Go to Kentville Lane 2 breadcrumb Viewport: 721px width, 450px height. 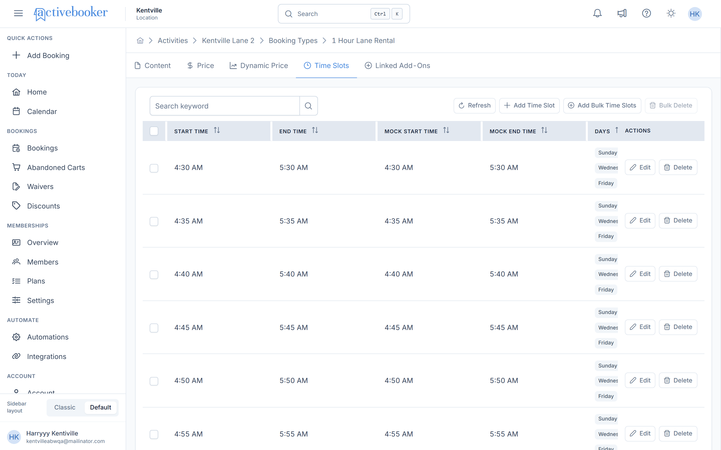point(228,40)
